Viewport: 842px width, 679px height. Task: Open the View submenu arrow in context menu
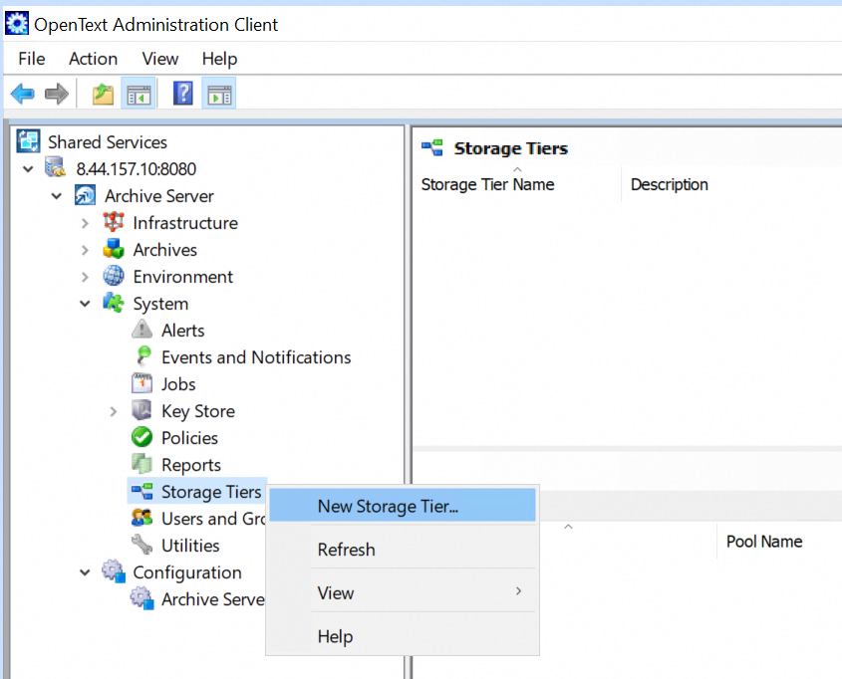click(x=518, y=591)
